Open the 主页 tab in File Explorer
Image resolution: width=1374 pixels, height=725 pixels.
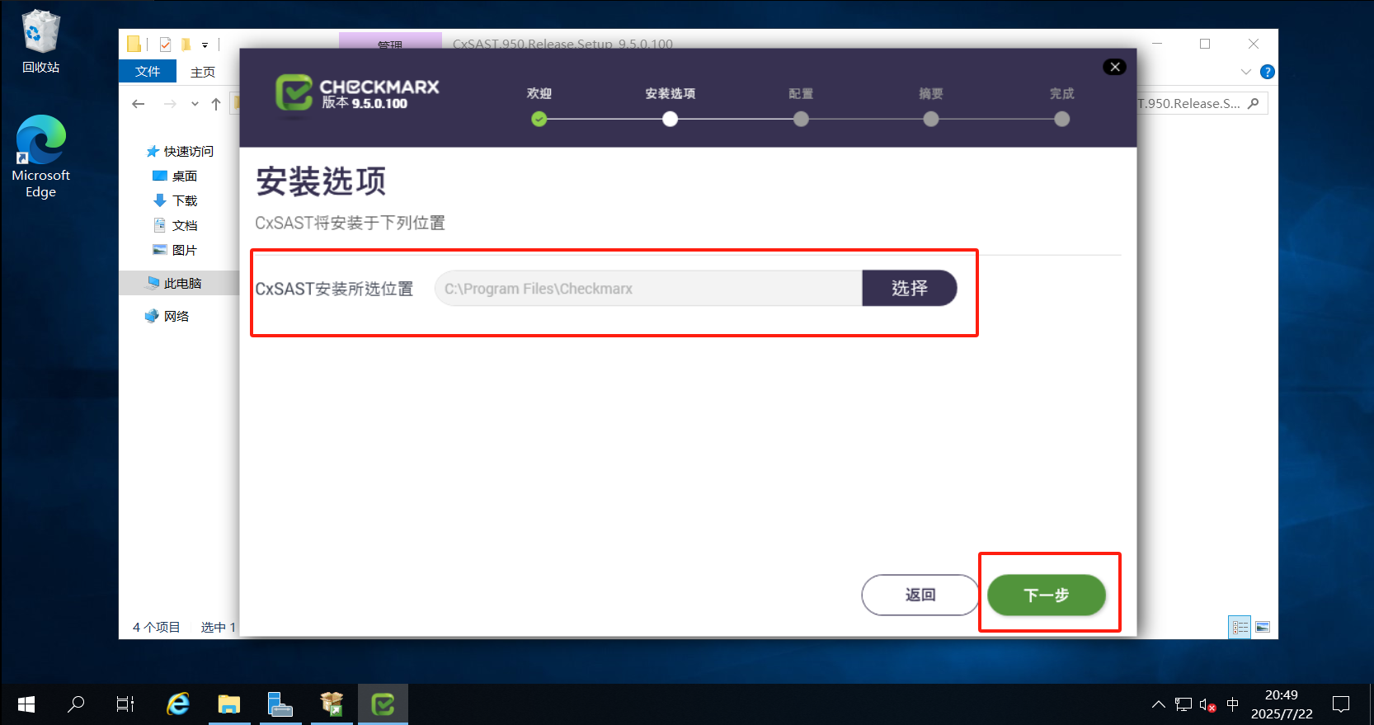point(203,72)
